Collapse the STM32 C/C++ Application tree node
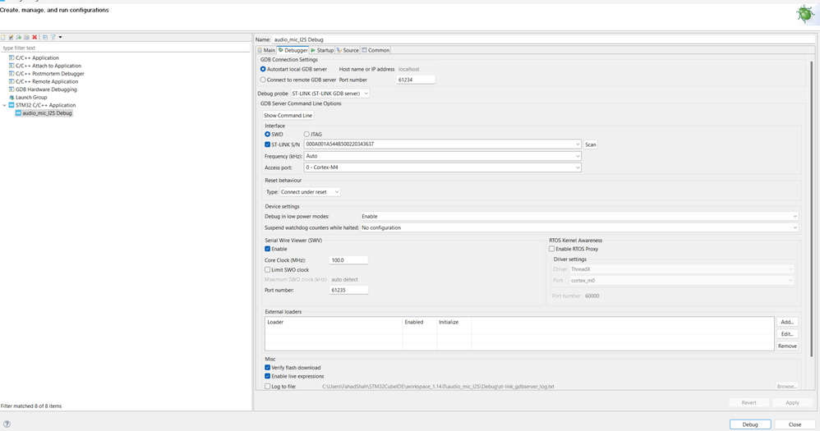This screenshot has height=431, width=820. 4,105
